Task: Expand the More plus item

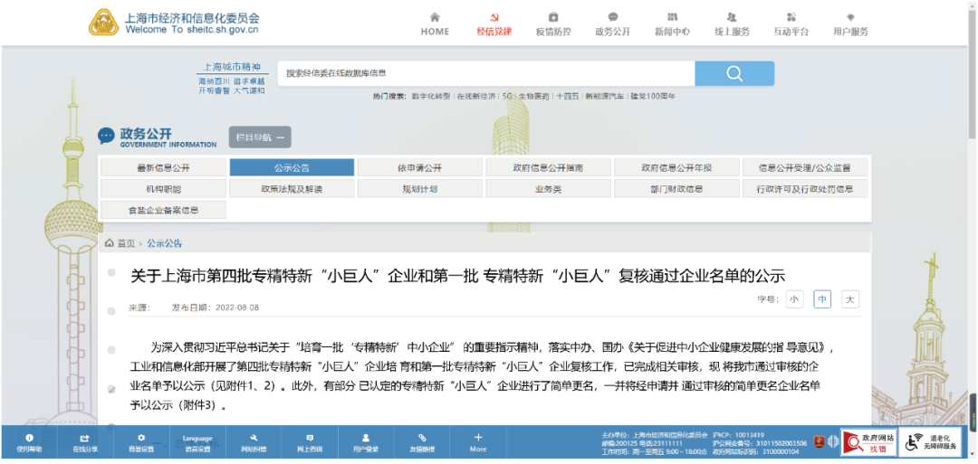Action: 478,443
